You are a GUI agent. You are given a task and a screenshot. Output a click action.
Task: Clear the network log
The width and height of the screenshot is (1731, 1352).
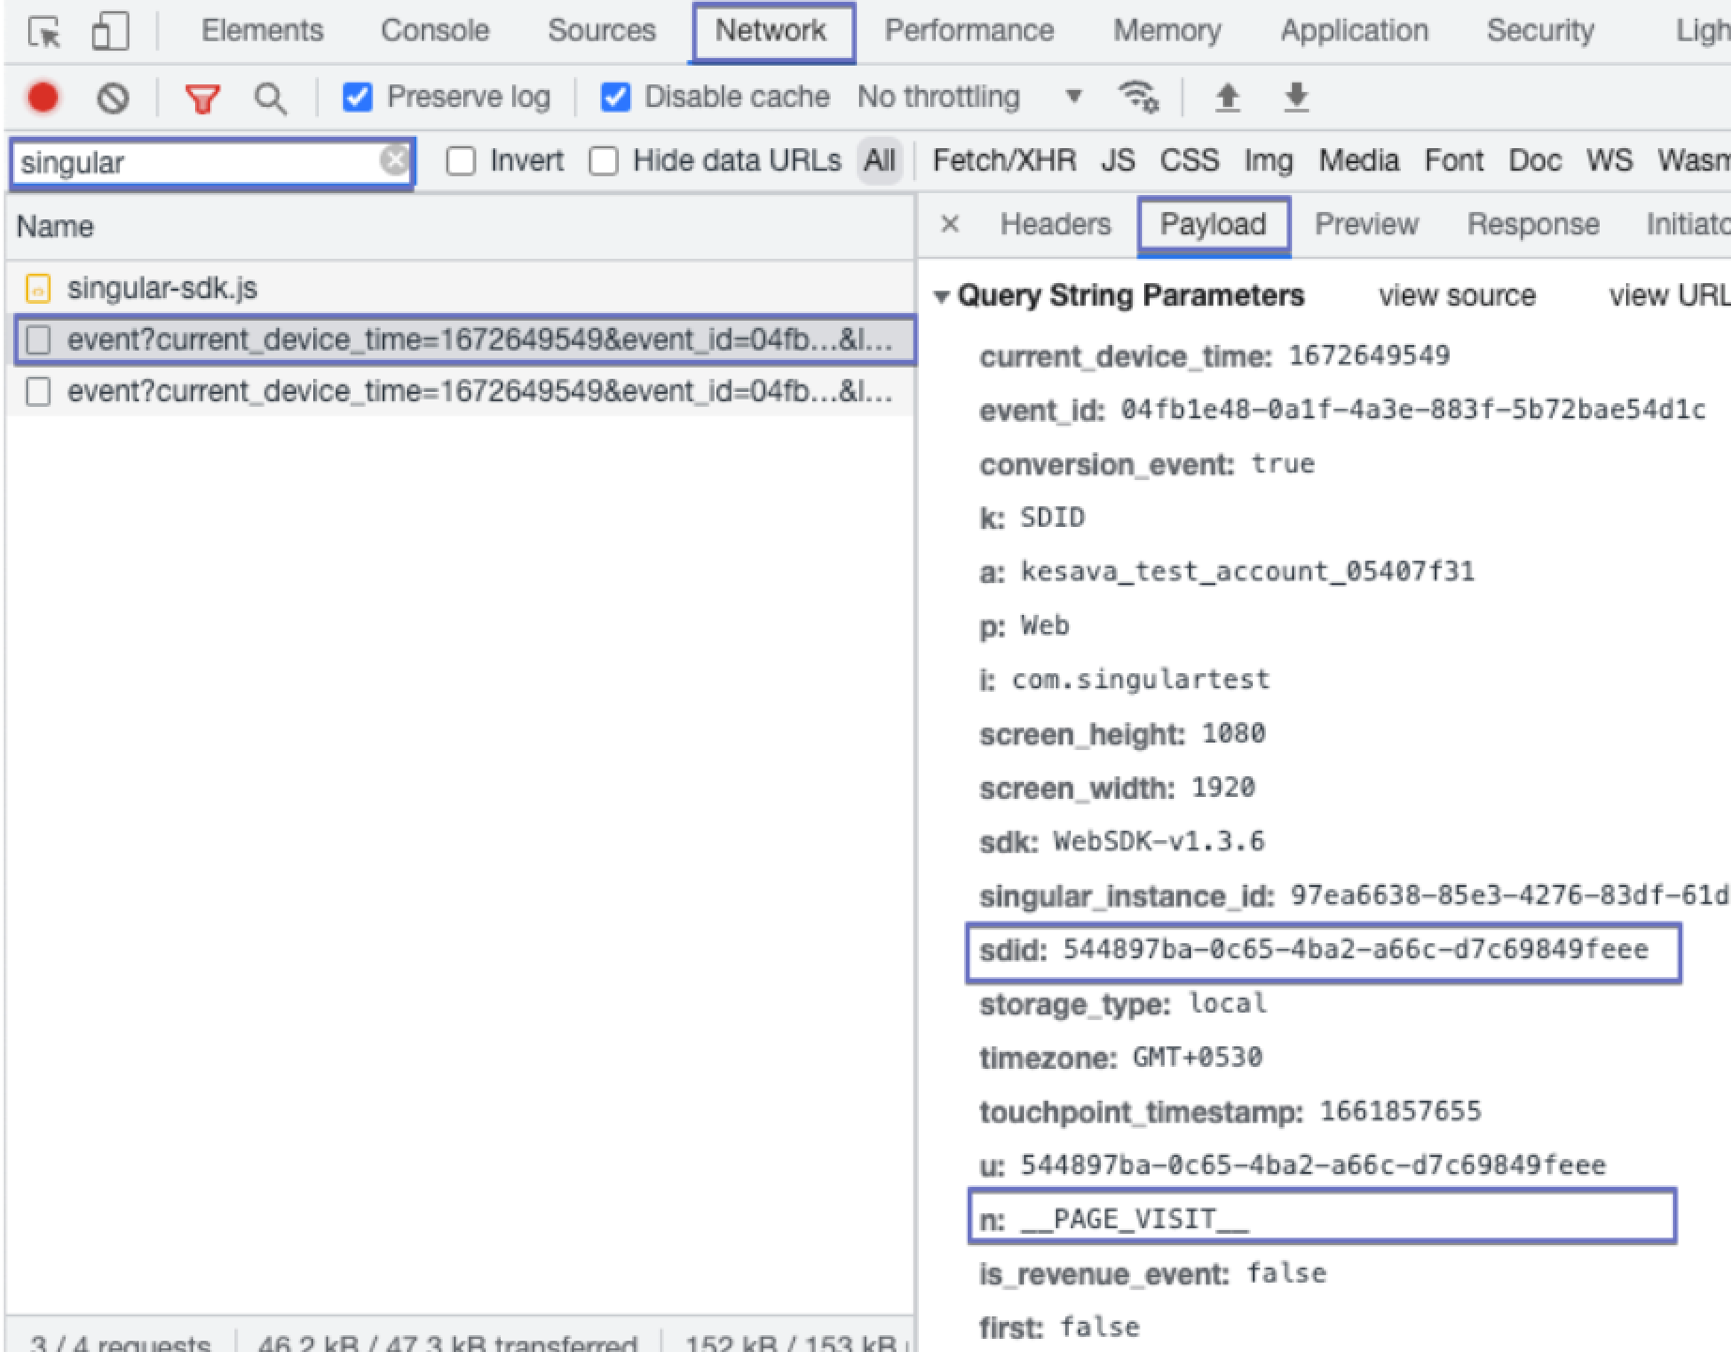pos(113,98)
